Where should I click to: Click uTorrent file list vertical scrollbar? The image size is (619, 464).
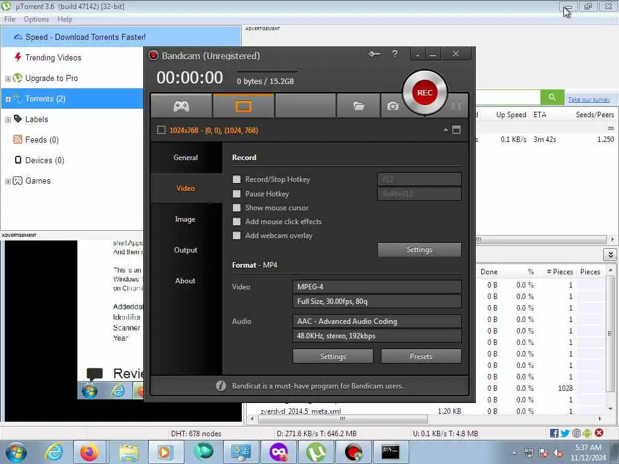[610, 333]
